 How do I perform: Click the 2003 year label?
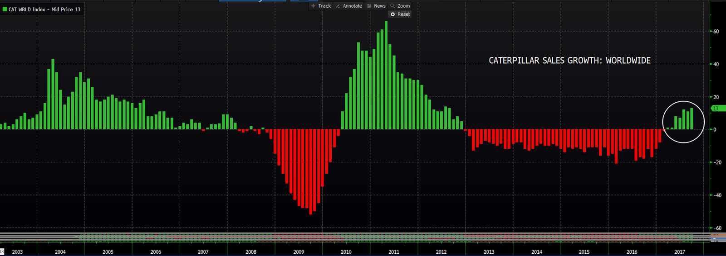(x=17, y=252)
